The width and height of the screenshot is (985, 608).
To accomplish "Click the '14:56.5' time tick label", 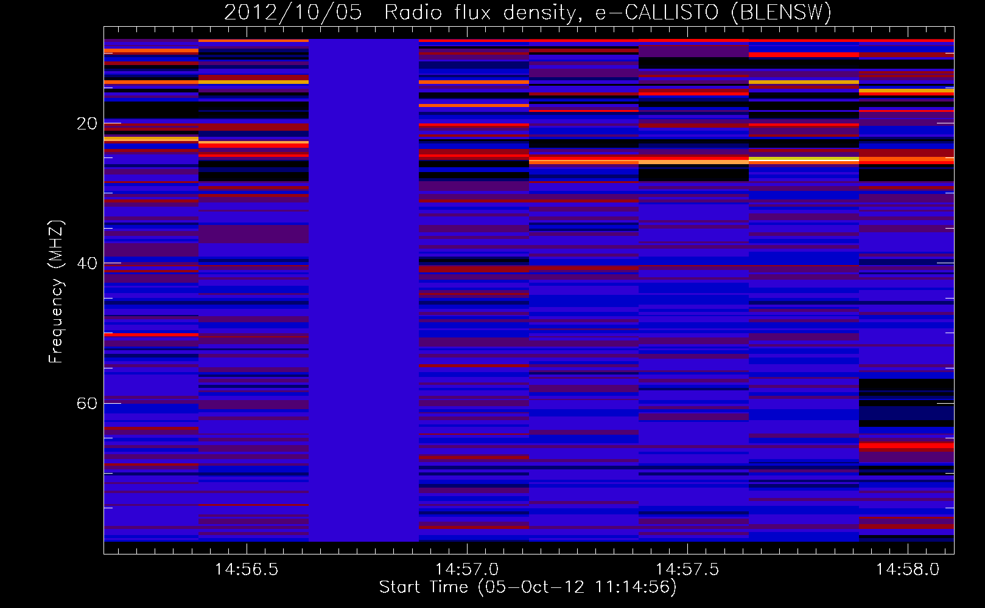I will [x=247, y=570].
